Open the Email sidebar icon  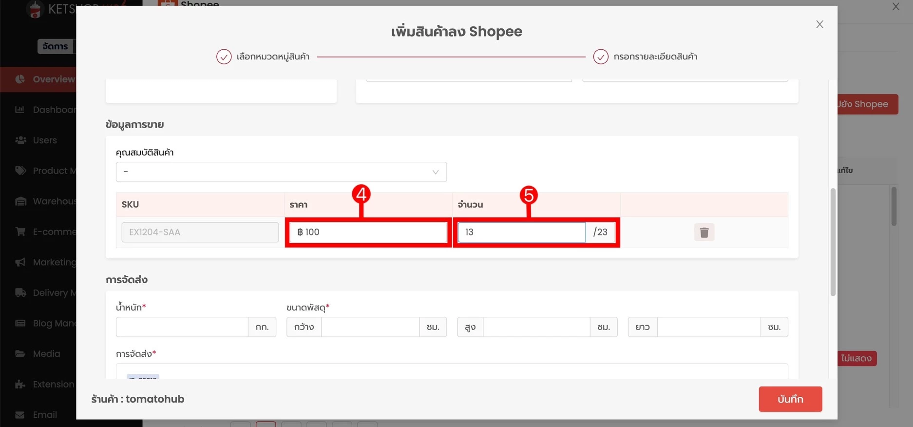point(20,415)
